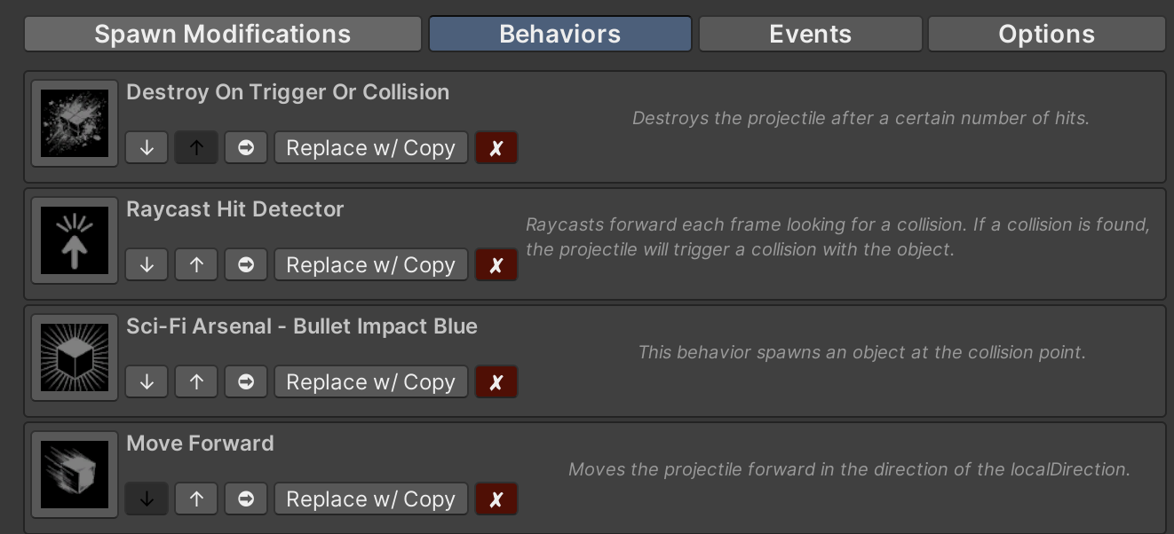This screenshot has height=534, width=1174.
Task: Switch to the Events tab
Action: point(810,35)
